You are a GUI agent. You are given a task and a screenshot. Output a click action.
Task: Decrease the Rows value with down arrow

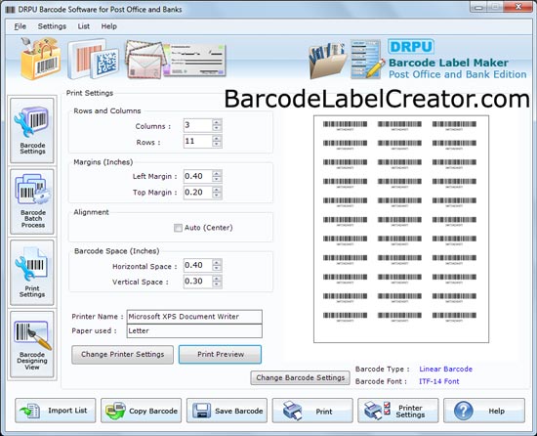[217, 145]
